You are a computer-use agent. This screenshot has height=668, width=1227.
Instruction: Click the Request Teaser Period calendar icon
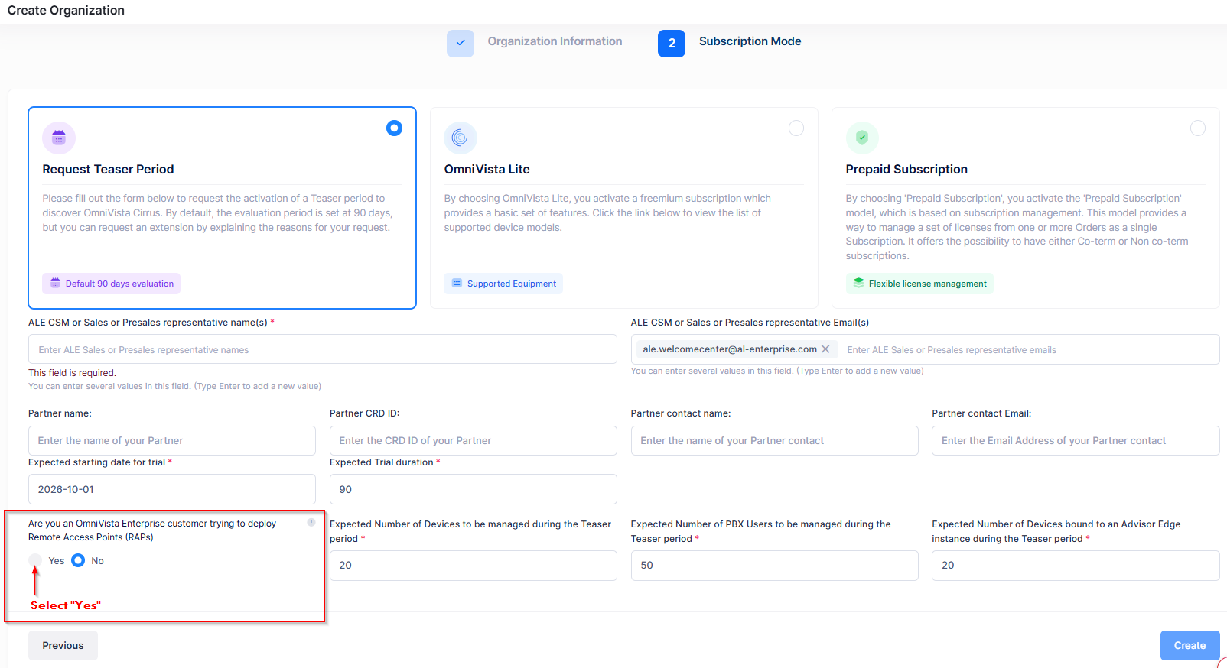(x=59, y=138)
